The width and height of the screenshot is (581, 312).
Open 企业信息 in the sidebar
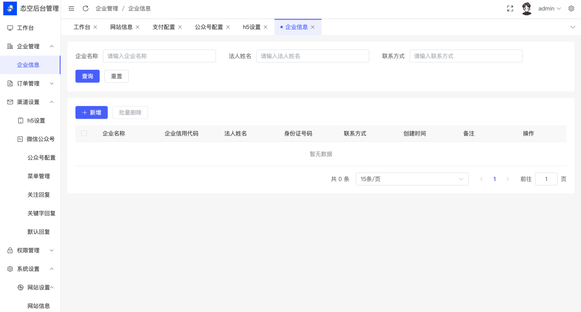[x=30, y=65]
